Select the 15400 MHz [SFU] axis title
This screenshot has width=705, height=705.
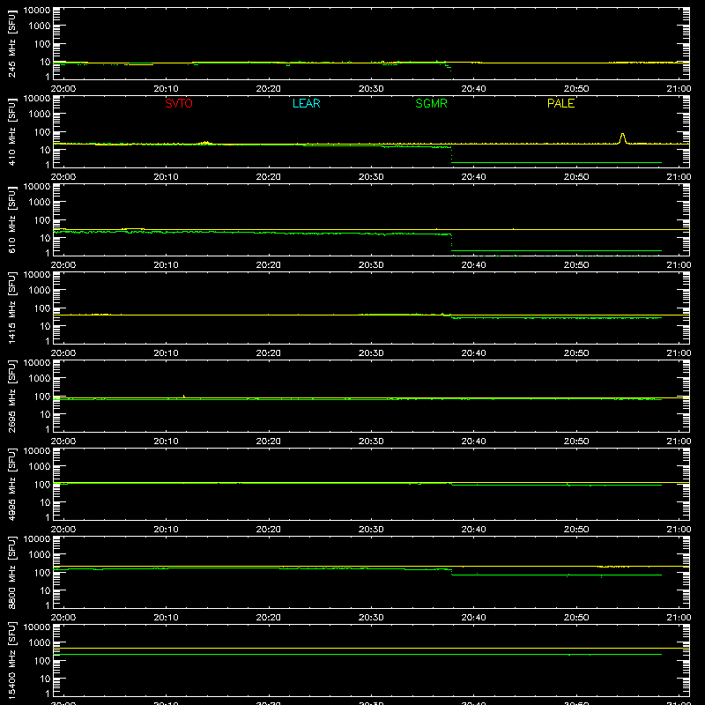coord(11,660)
